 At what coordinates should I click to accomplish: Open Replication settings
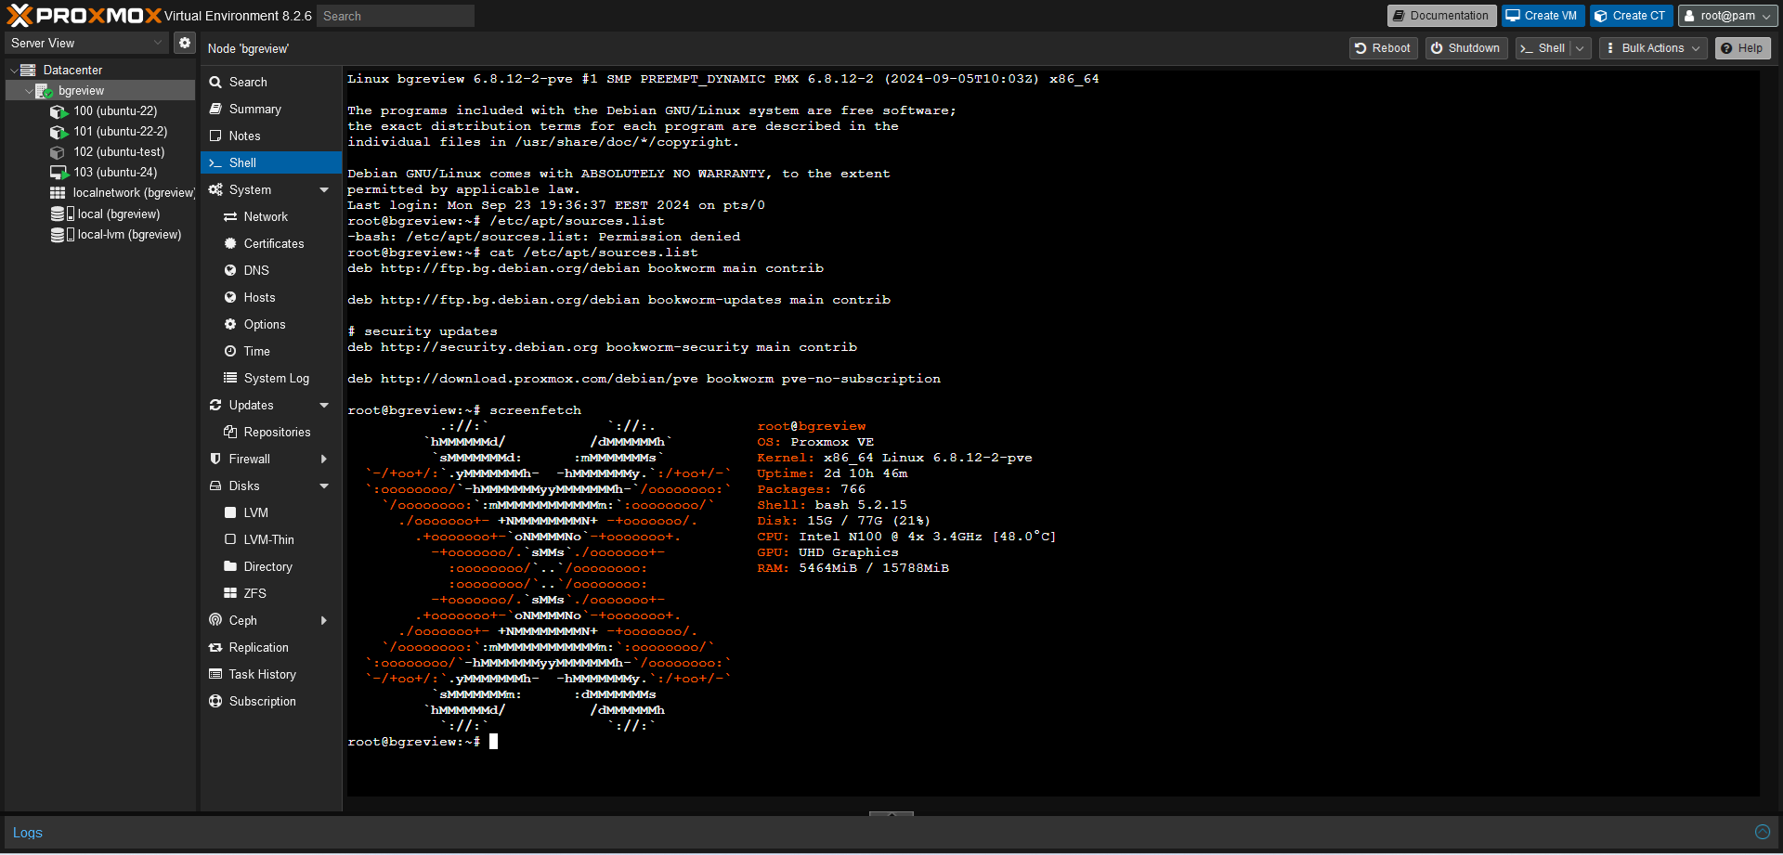[271, 647]
